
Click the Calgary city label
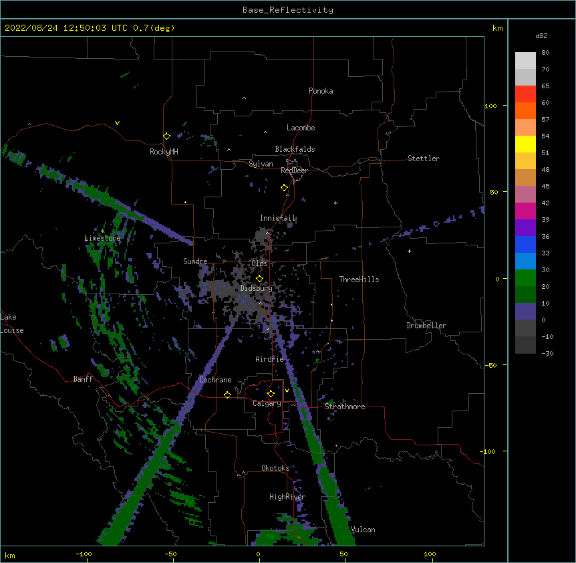click(267, 403)
